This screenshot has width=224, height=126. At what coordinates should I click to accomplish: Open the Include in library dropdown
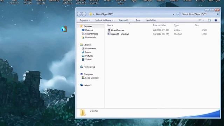104,20
